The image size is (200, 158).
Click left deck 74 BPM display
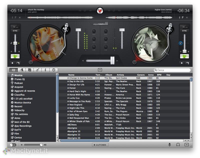(x=15, y=27)
